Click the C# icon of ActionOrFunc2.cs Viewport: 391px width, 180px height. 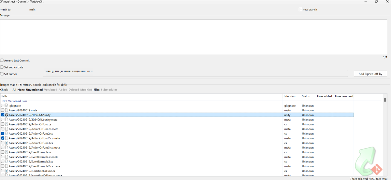(x=7, y=134)
